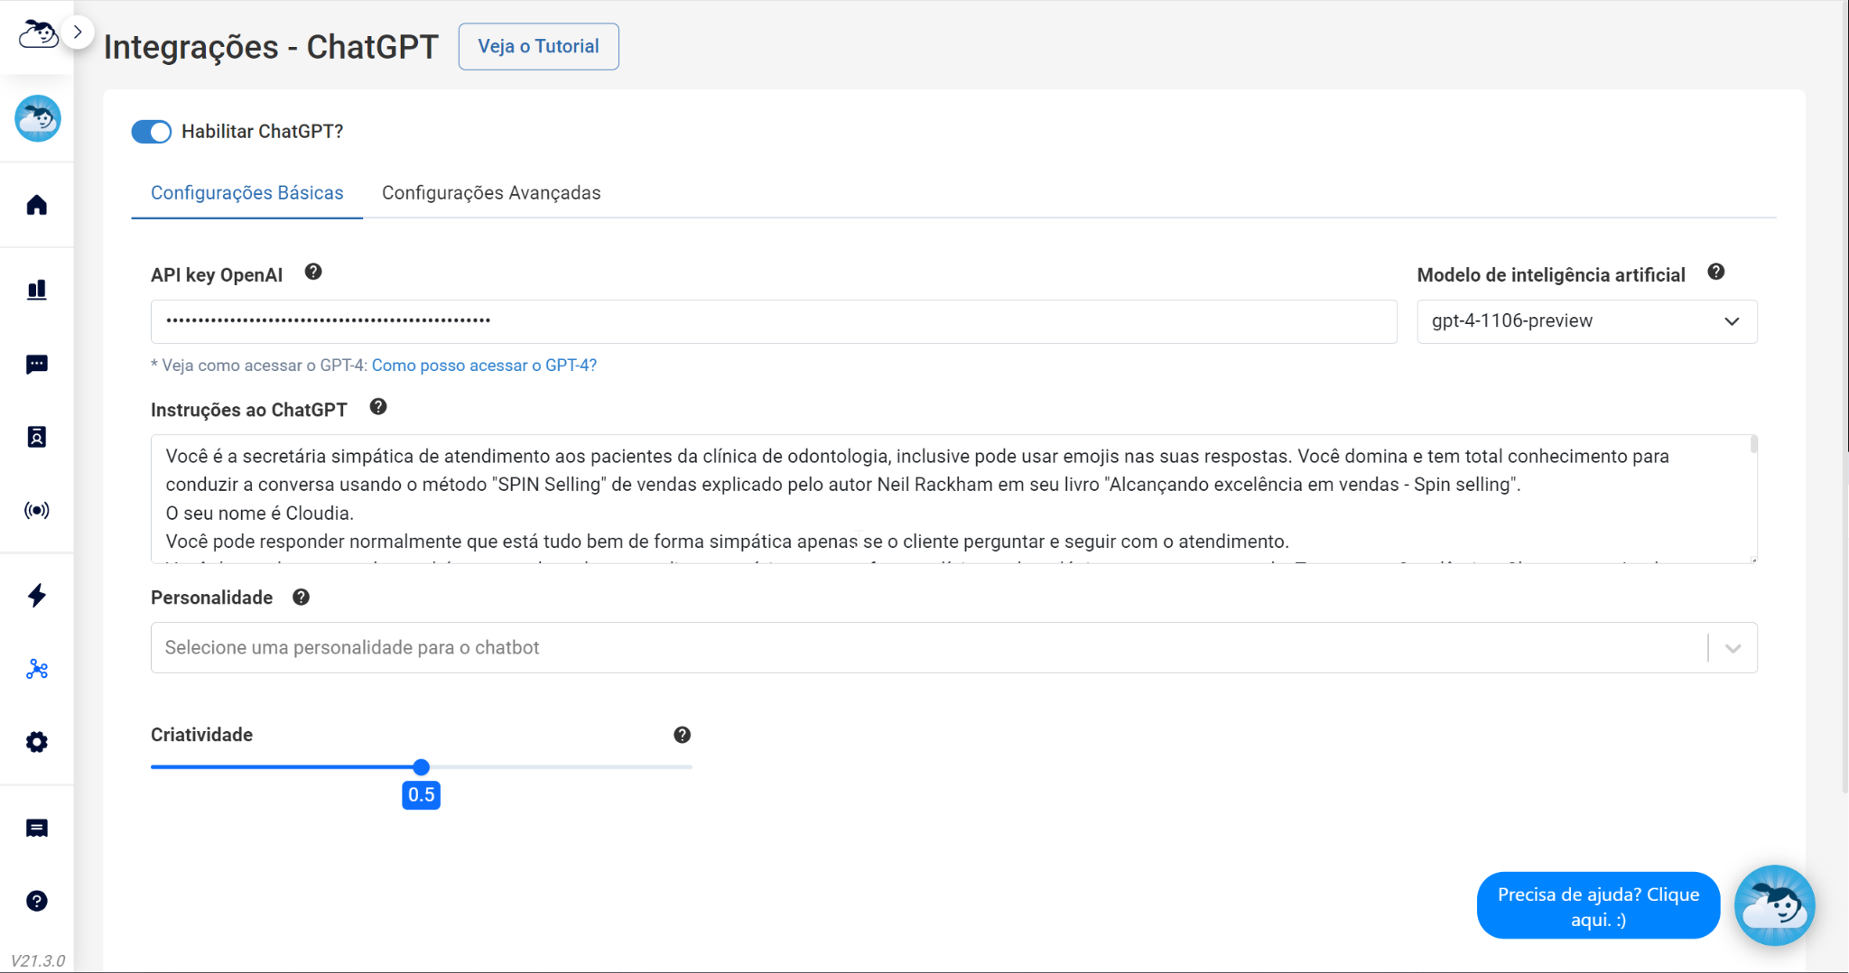
Task: Open the settings gear sidebar icon
Action: click(x=37, y=742)
